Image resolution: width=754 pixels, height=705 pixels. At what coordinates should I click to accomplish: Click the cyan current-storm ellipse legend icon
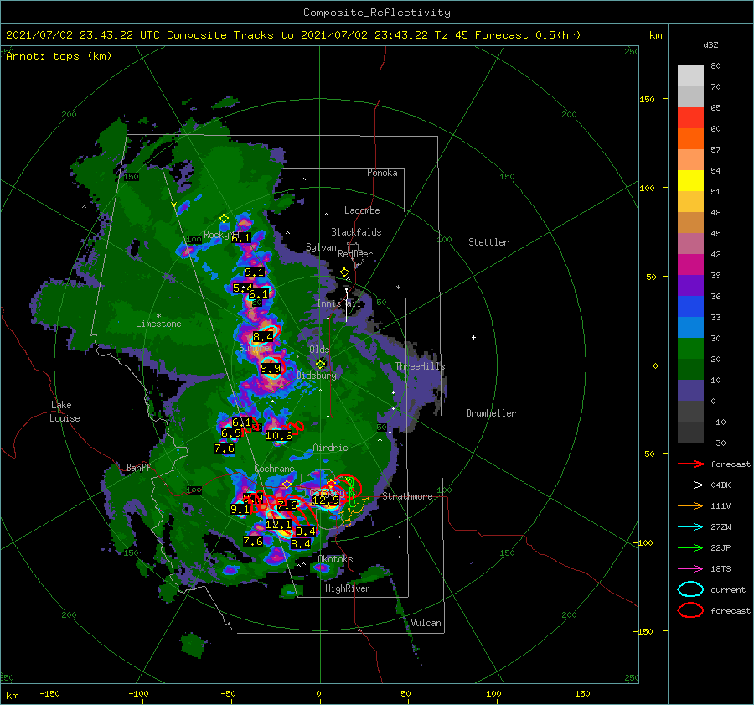point(690,589)
